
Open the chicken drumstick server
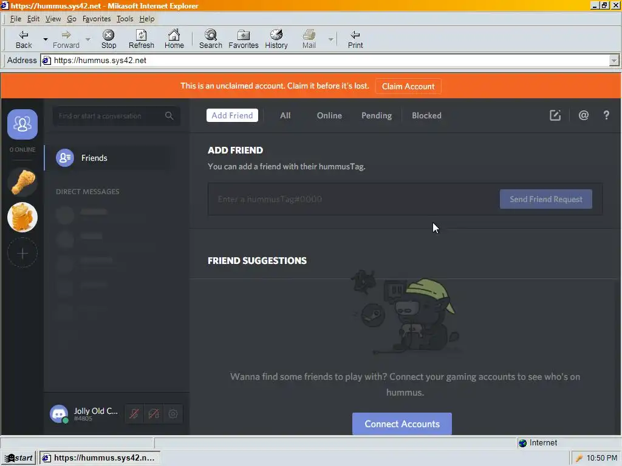tap(22, 182)
